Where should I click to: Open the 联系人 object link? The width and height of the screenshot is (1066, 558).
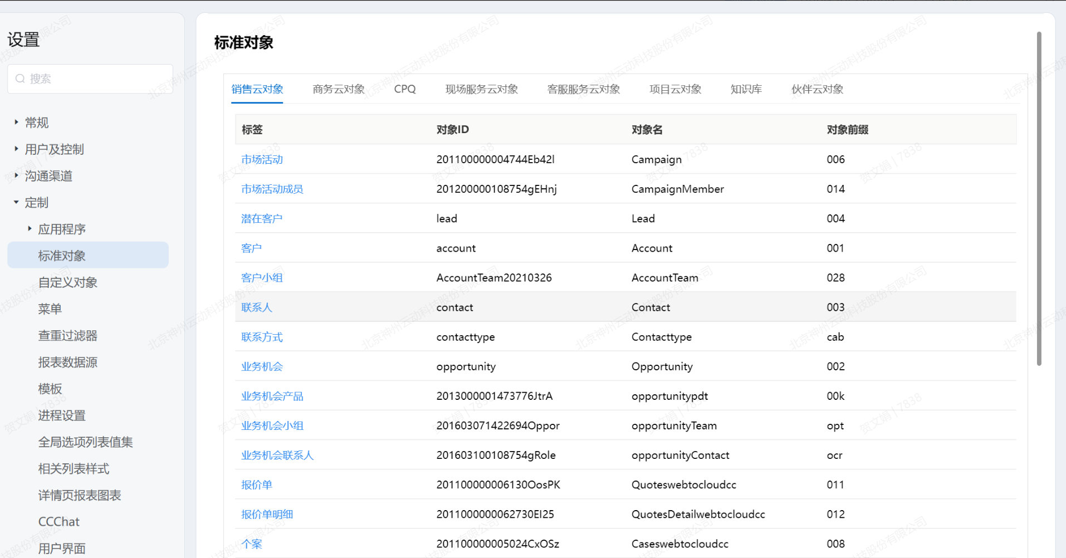click(256, 307)
